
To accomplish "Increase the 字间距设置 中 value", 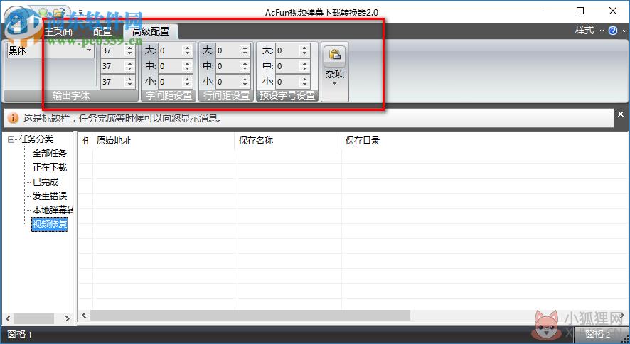I will click(187, 64).
